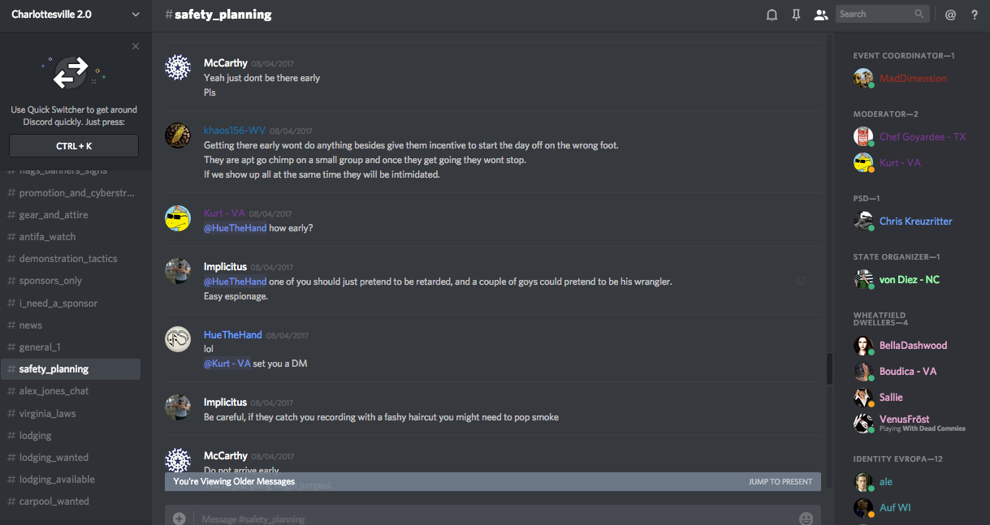Click the emoji picker smiley icon
This screenshot has height=525, width=990.
(806, 519)
